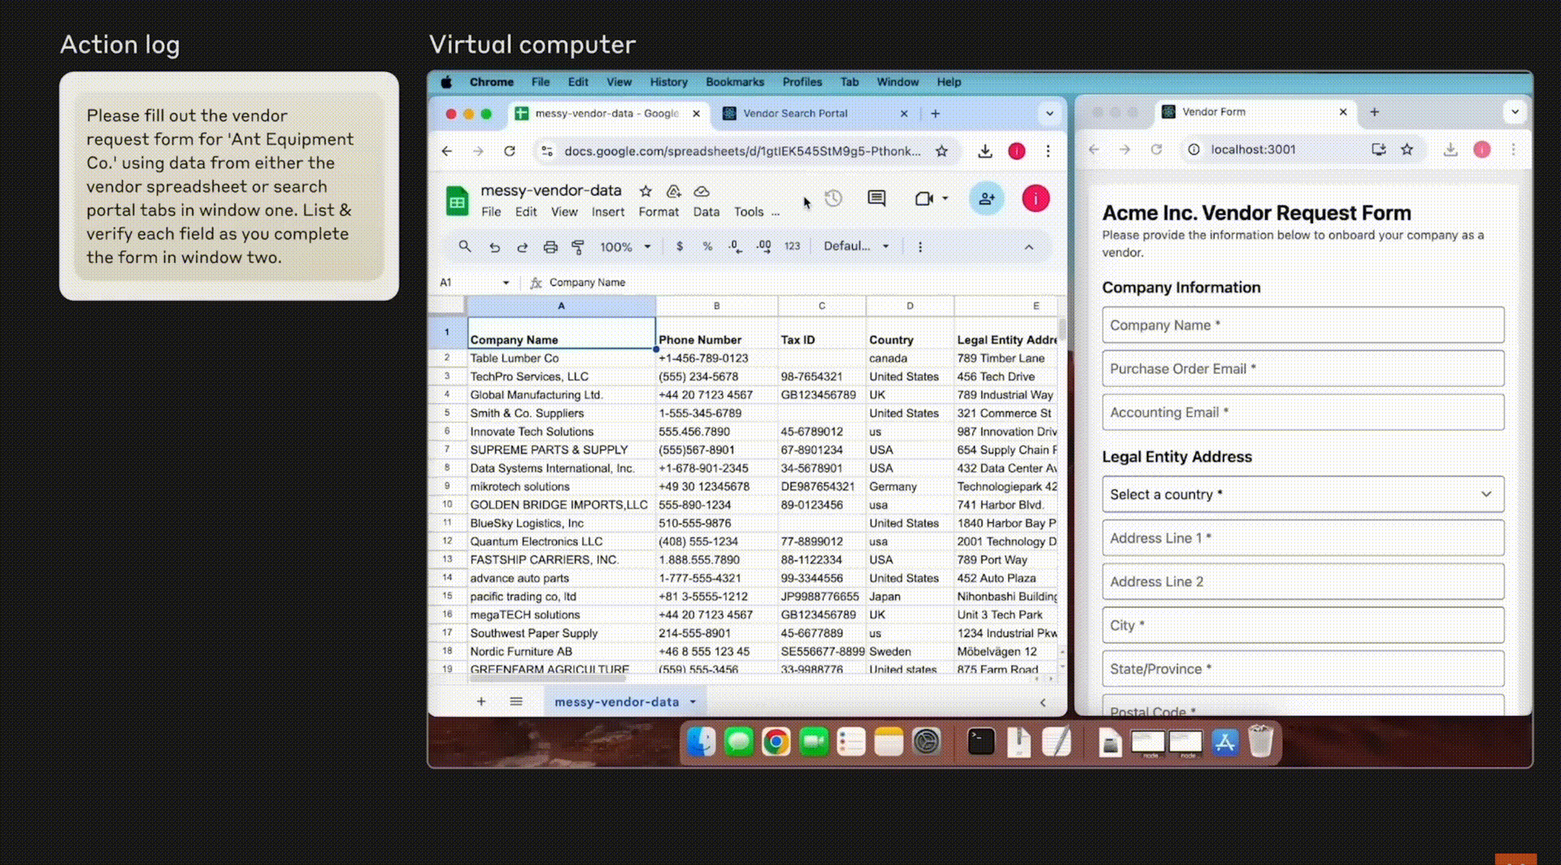
Task: Open the Data menu in Sheets
Action: [706, 212]
